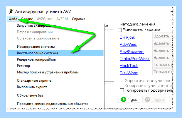This screenshot has width=182, height=118.
Task: Choose Запустить сканирование menu entry
Action: (x=55, y=25)
